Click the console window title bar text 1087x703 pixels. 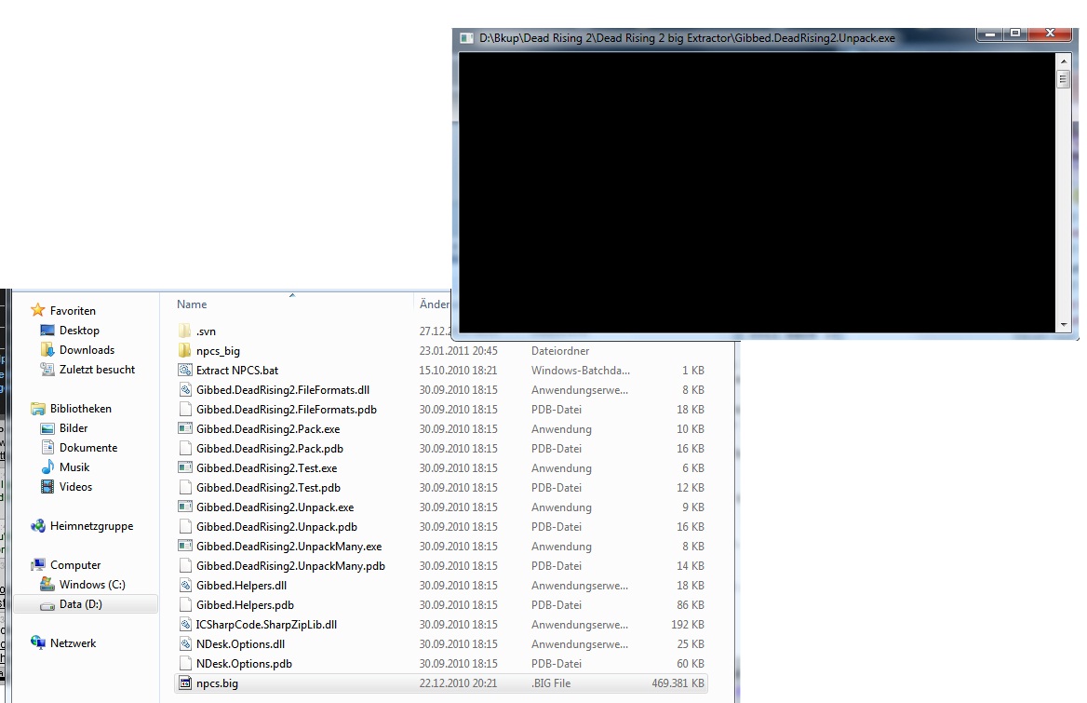click(687, 38)
